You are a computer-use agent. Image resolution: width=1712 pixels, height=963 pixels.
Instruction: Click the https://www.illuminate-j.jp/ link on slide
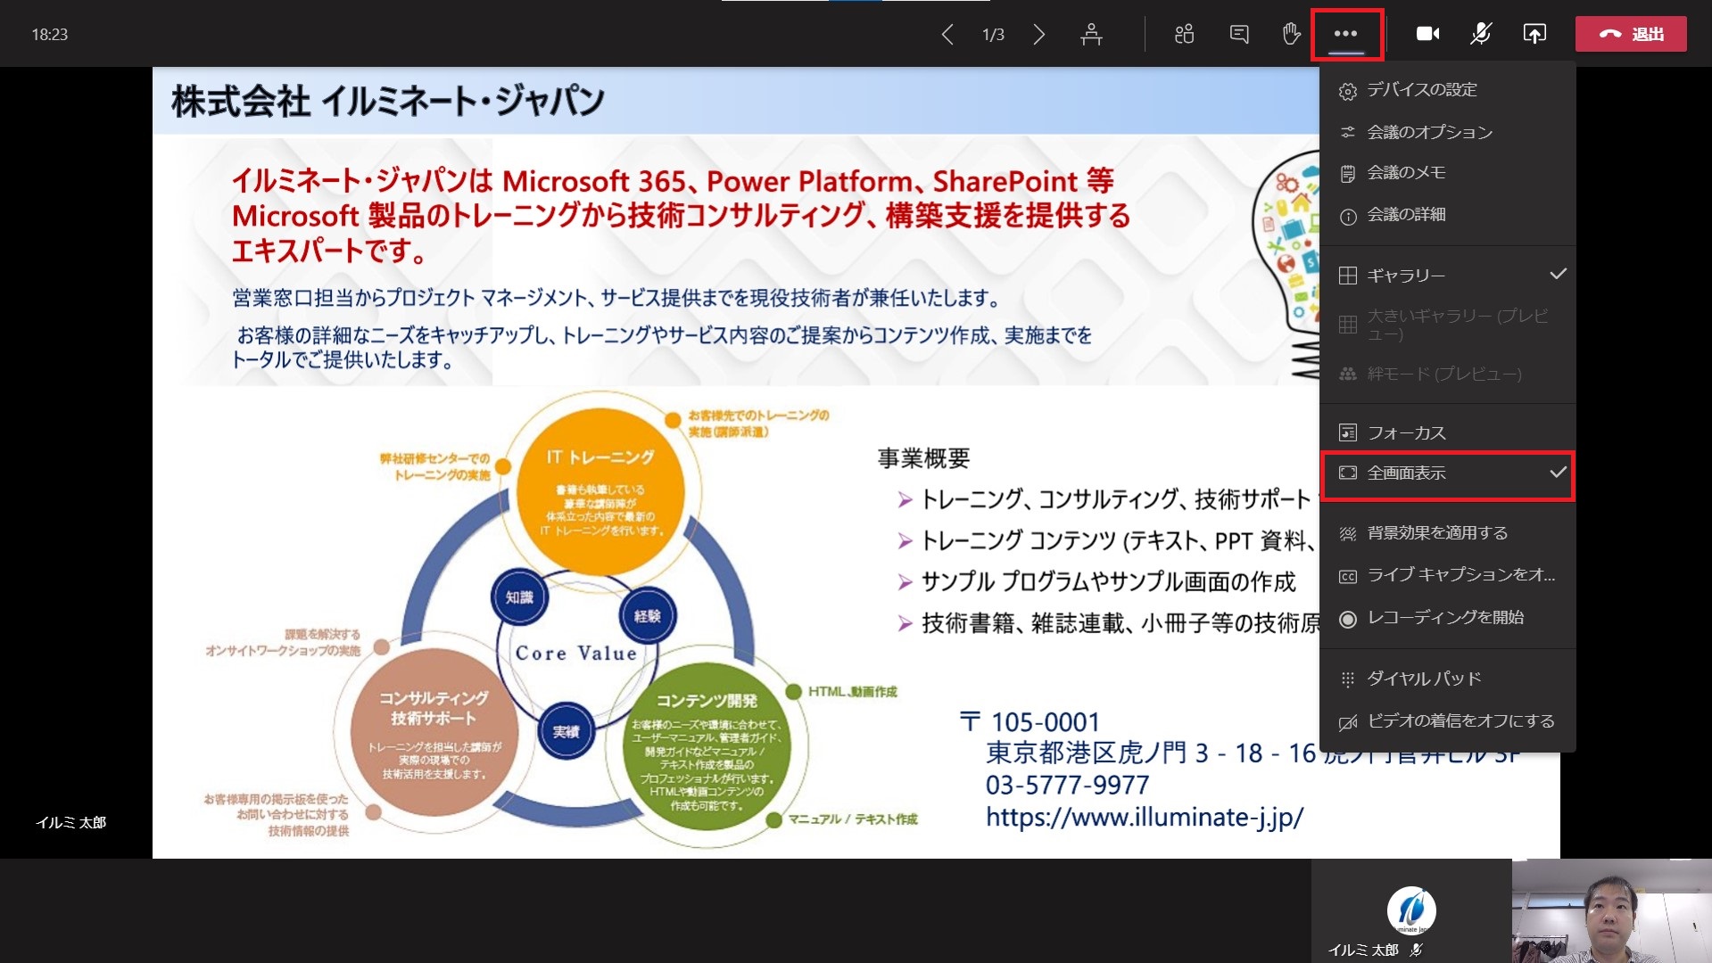pyautogui.click(x=1145, y=818)
